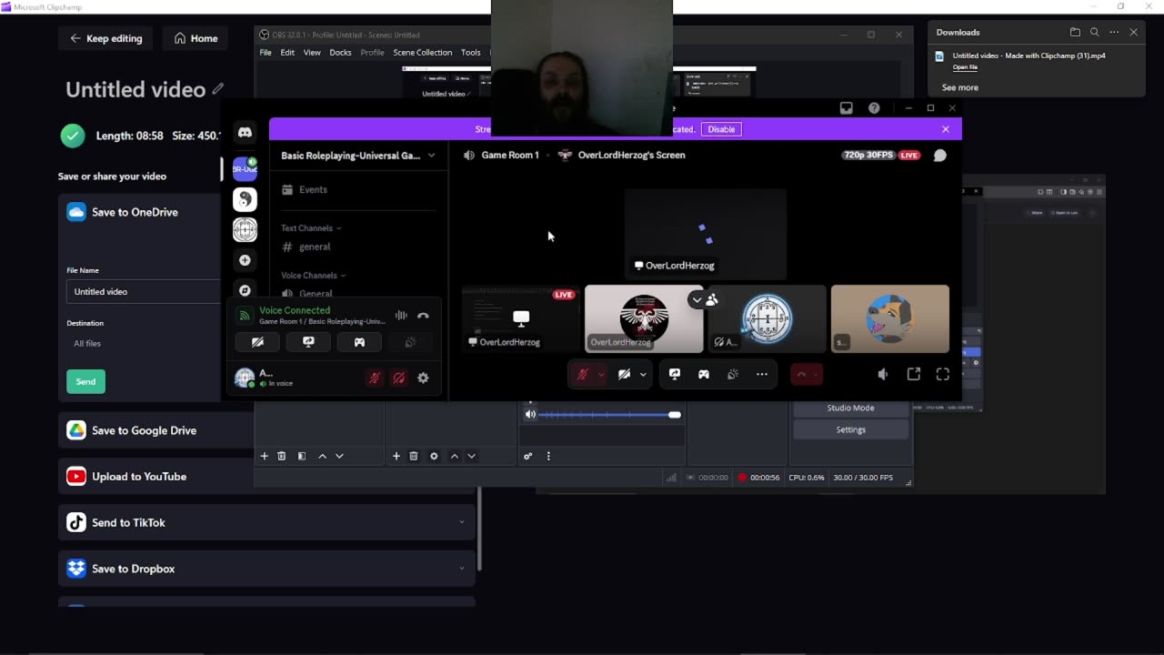Toggle deafen in Discord user panel
The image size is (1164, 655).
pos(398,378)
